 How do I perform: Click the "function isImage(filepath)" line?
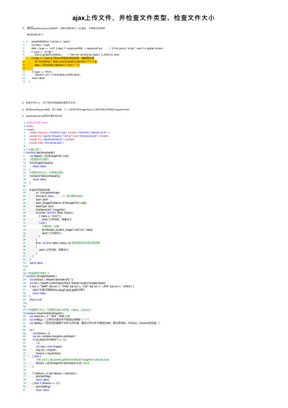pos(41,276)
